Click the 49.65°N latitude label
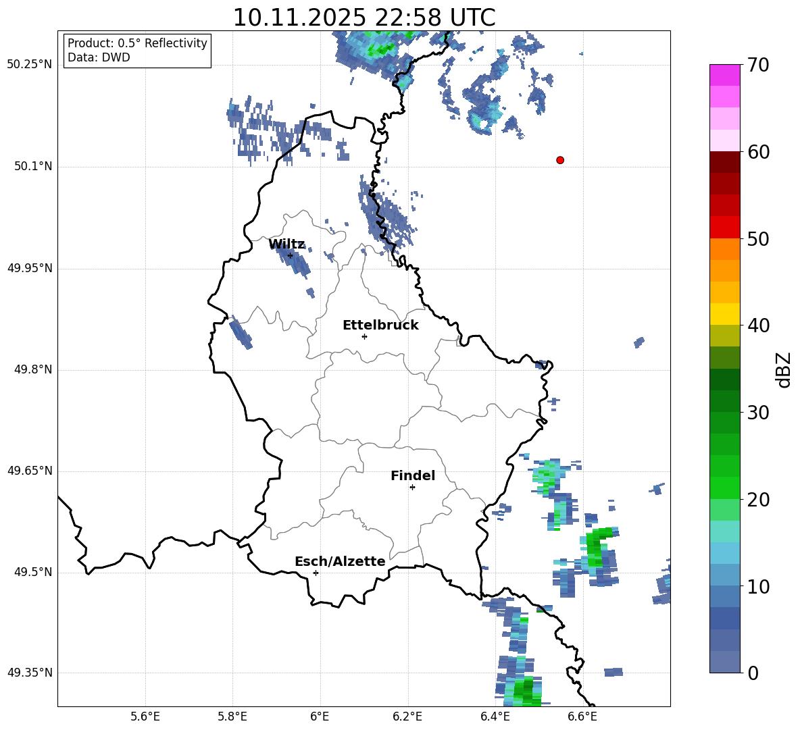This screenshot has height=730, width=800. [x=30, y=471]
